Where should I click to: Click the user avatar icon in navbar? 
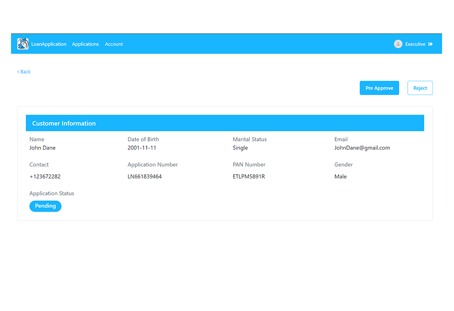coord(398,43)
